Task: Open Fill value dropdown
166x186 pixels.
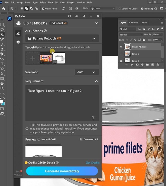Action: pos(161,40)
